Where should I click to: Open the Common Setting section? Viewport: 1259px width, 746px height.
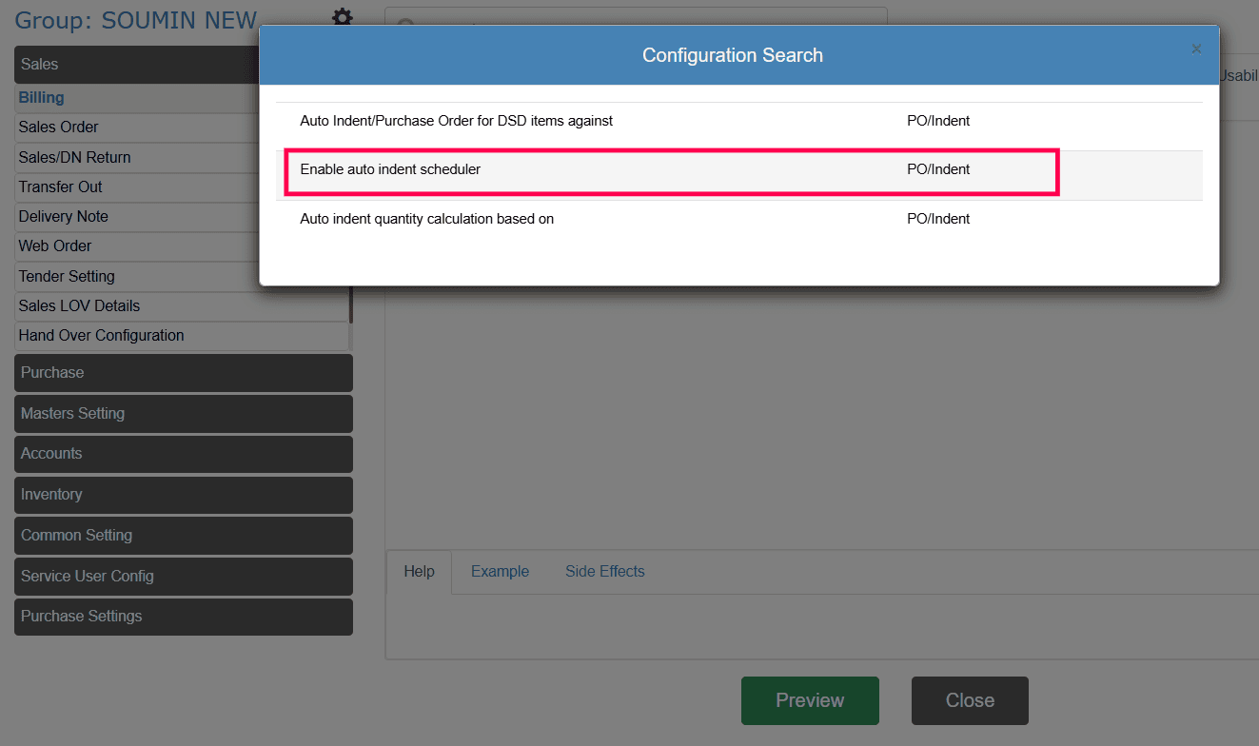pos(183,536)
